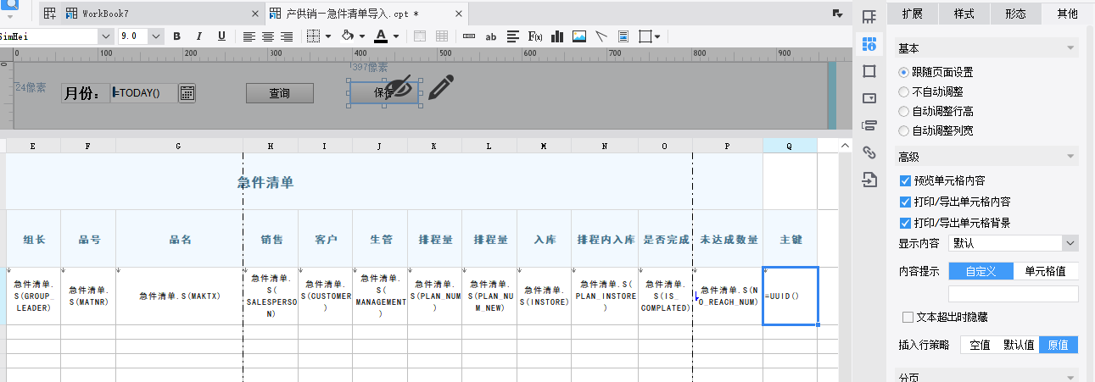The height and width of the screenshot is (382, 1095).
Task: Open the condition attributes panel icon
Action: click(x=869, y=125)
